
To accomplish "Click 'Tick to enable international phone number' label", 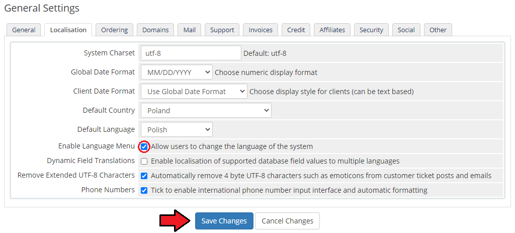I will tap(289, 190).
